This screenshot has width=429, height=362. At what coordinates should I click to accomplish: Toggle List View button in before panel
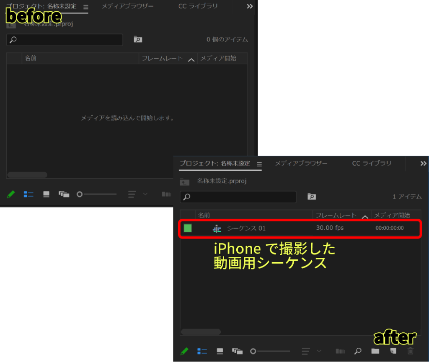[x=28, y=194]
